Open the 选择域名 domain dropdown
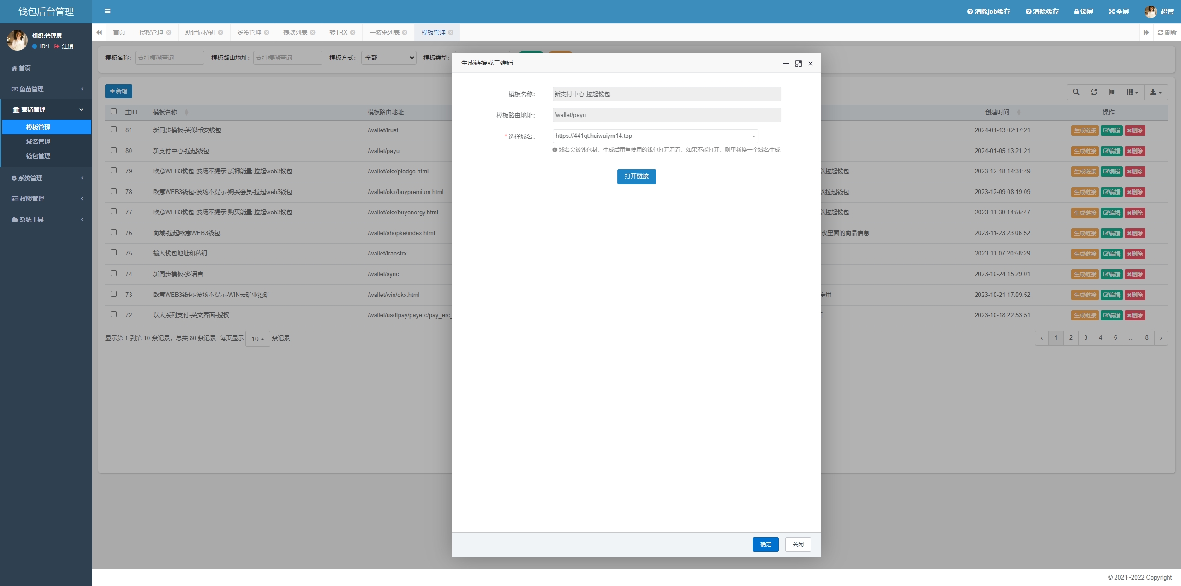Viewport: 1181px width, 586px height. (655, 136)
